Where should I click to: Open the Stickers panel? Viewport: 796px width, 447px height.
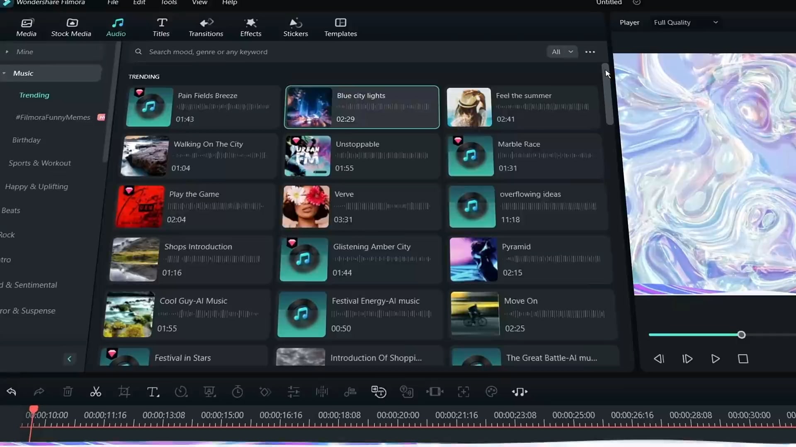click(295, 27)
